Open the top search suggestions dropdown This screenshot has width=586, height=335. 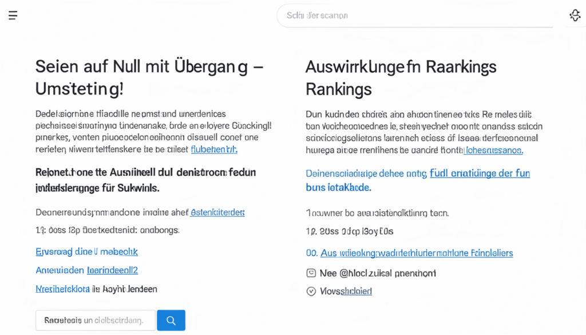point(415,15)
